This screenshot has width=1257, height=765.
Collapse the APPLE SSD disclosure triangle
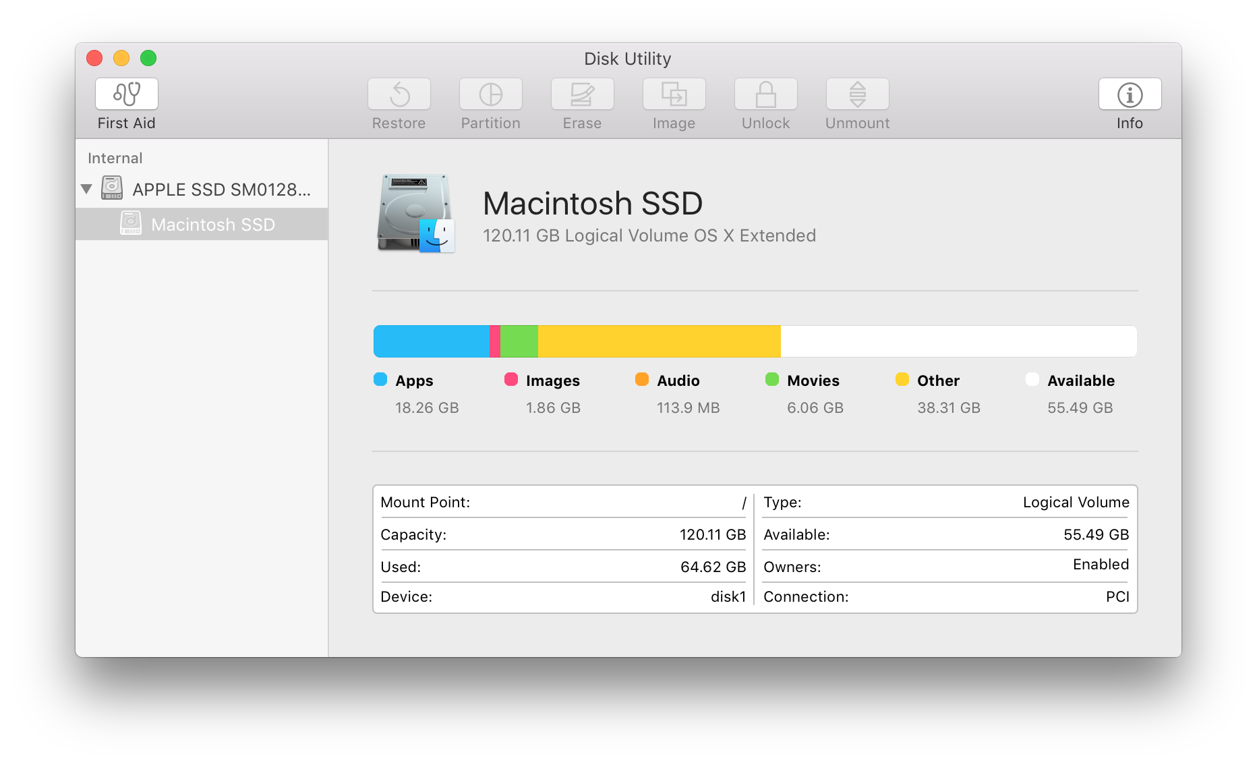(x=86, y=189)
